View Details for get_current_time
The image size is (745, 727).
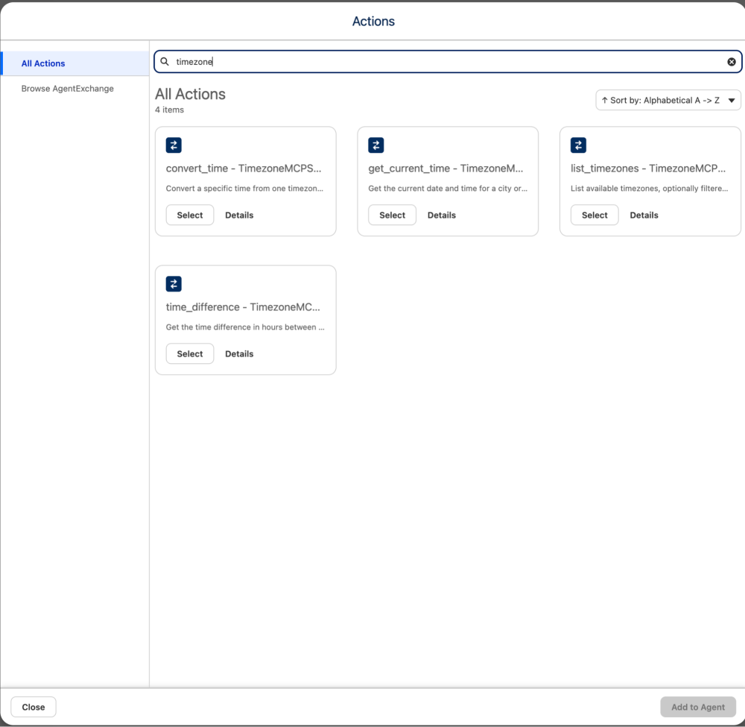pos(441,215)
